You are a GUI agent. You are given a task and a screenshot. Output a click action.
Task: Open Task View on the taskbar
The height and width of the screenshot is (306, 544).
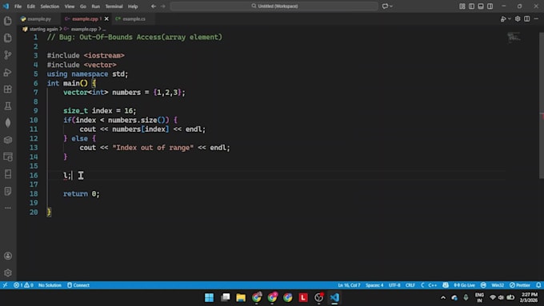[x=225, y=297]
